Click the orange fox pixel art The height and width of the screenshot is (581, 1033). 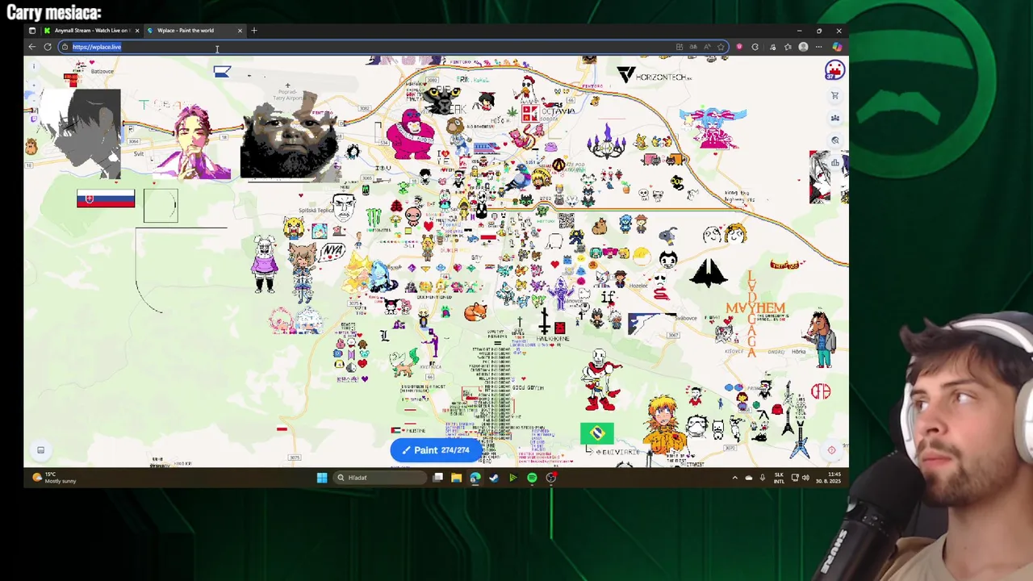click(475, 311)
